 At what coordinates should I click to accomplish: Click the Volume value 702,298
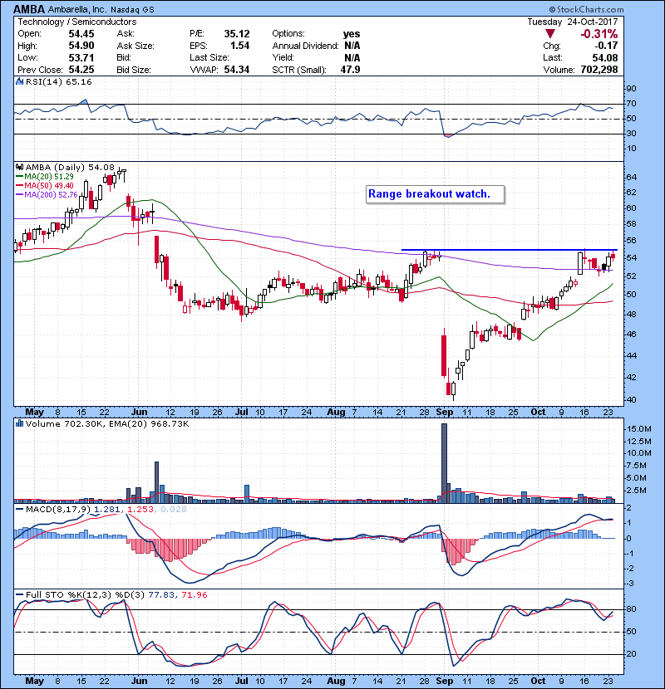click(x=599, y=70)
